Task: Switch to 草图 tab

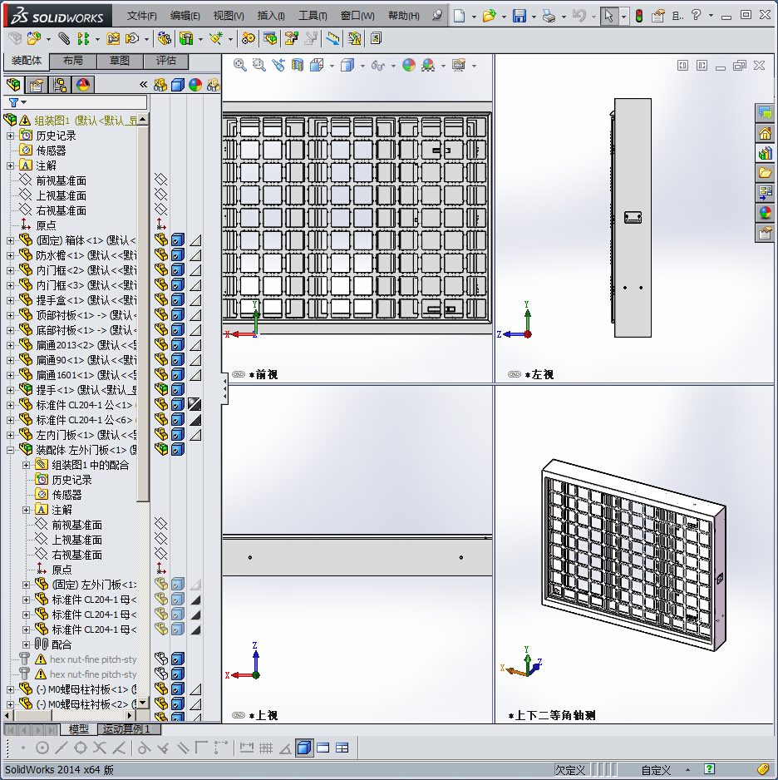Action: click(120, 61)
